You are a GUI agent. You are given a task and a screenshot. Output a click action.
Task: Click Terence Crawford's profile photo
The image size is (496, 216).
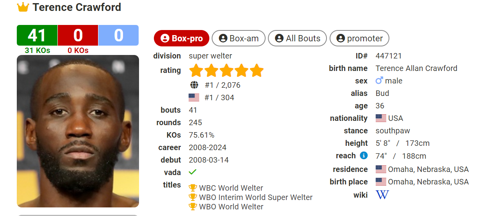tap(78, 131)
